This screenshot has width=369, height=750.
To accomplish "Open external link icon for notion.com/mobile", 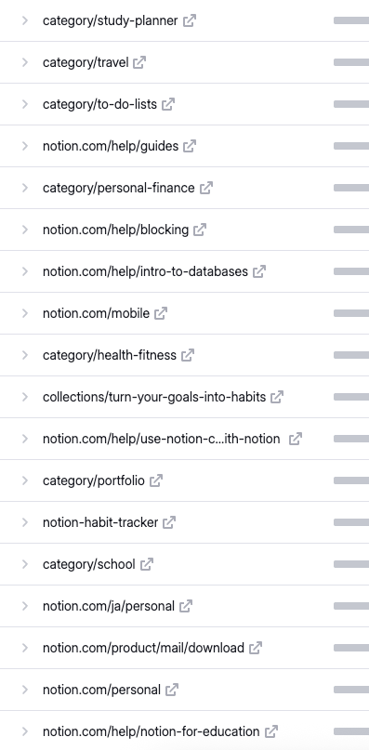I will tap(161, 313).
